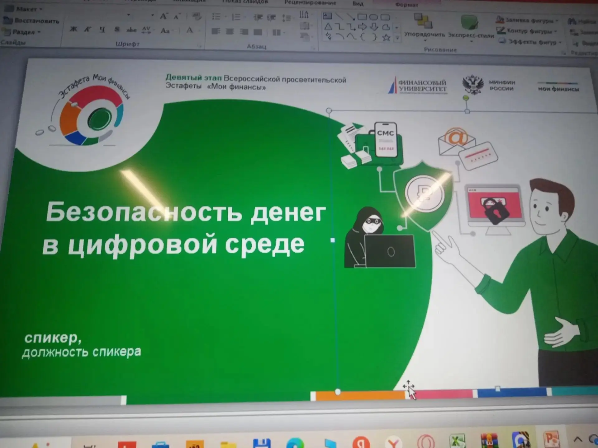Decrease list indent level
This screenshot has width=598, height=448.
pos(258,17)
